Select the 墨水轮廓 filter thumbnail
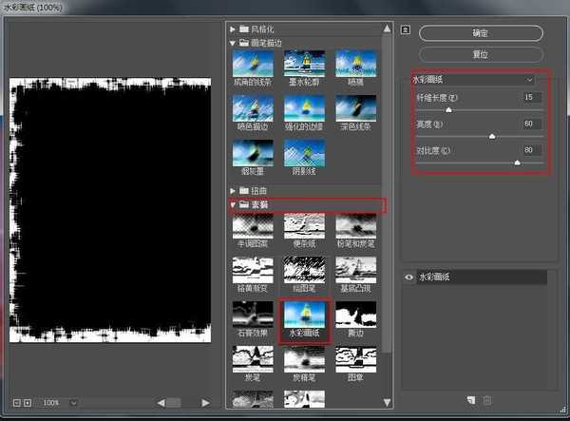This screenshot has width=570, height=421. click(304, 65)
